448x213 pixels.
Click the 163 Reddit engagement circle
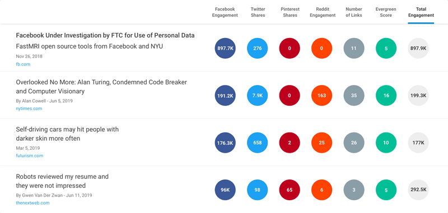coord(321,96)
